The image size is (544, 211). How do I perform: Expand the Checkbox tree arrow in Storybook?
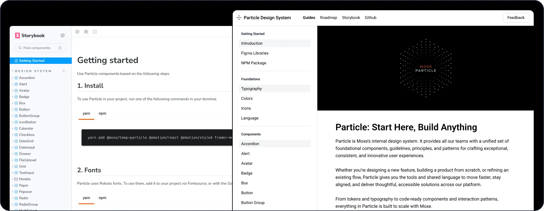pos(13,135)
